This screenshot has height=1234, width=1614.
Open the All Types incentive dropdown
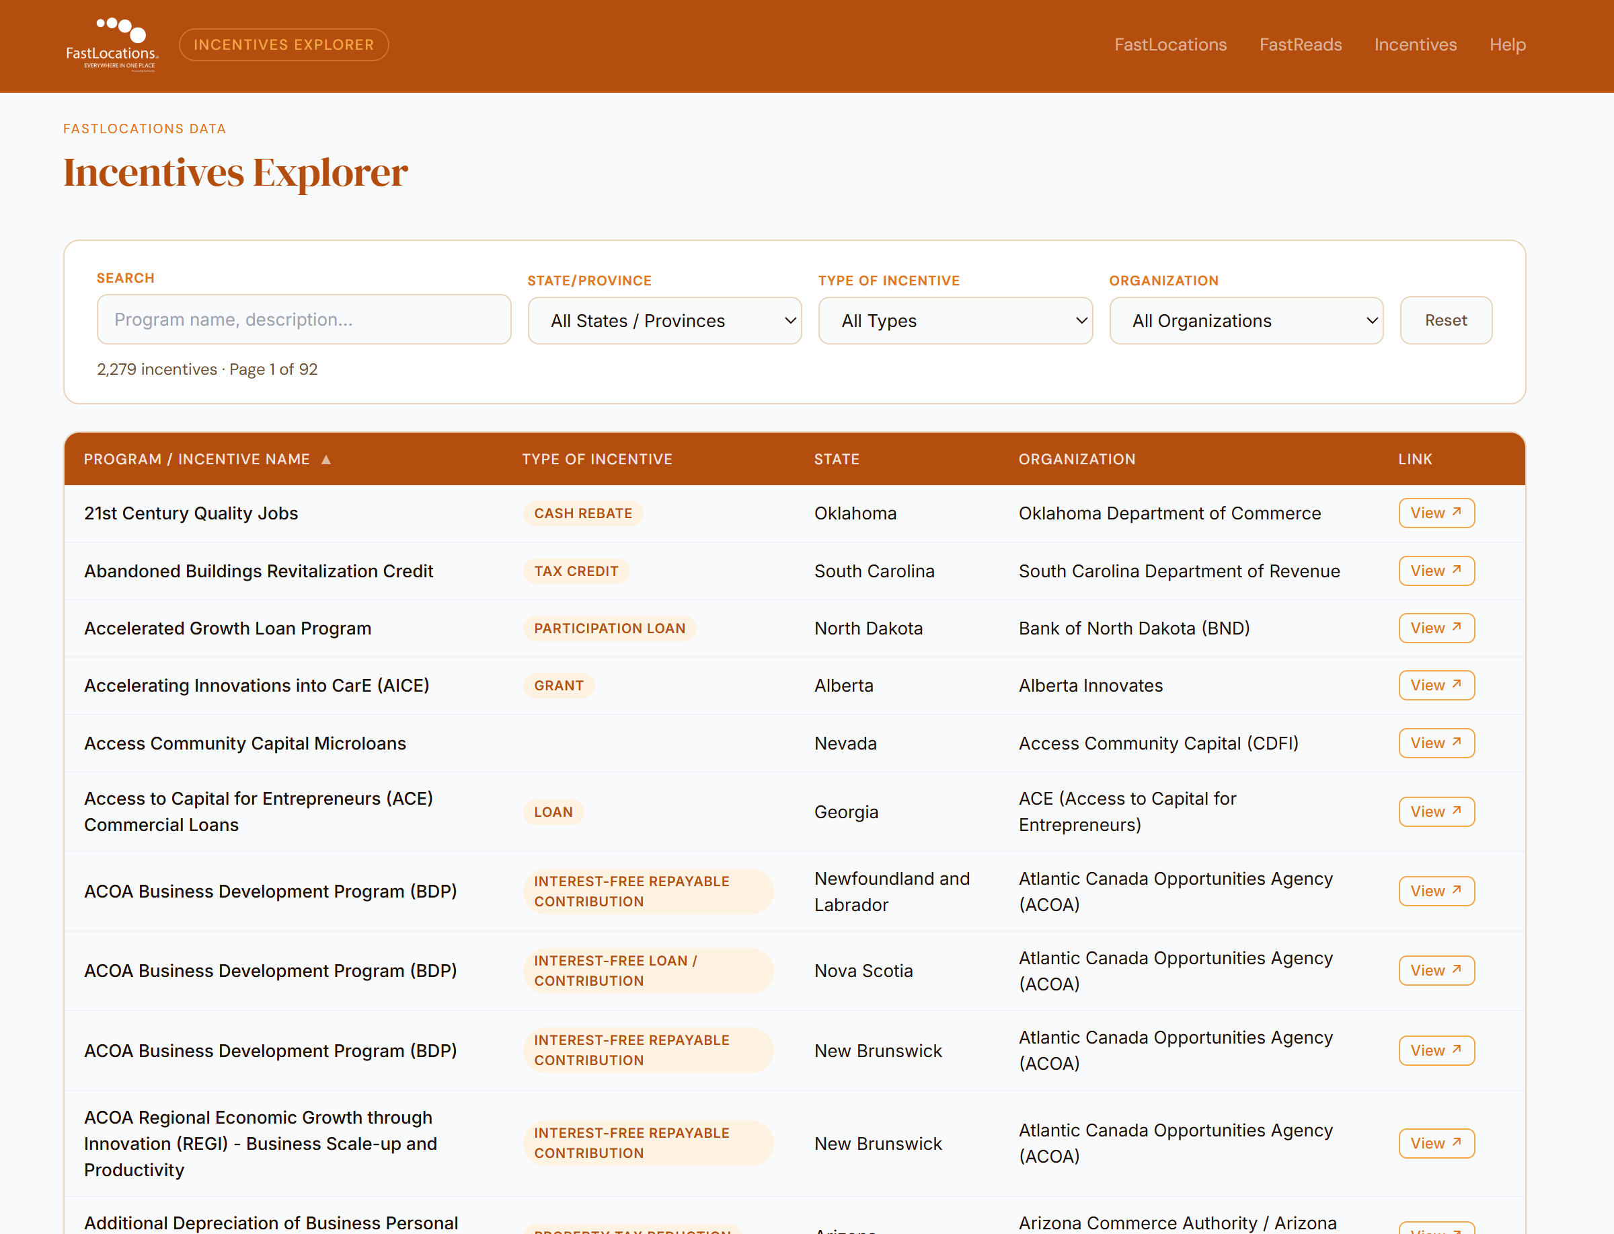tap(955, 321)
